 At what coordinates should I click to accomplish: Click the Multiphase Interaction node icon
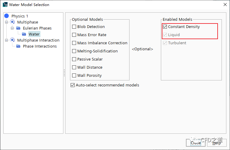click(x=12, y=40)
